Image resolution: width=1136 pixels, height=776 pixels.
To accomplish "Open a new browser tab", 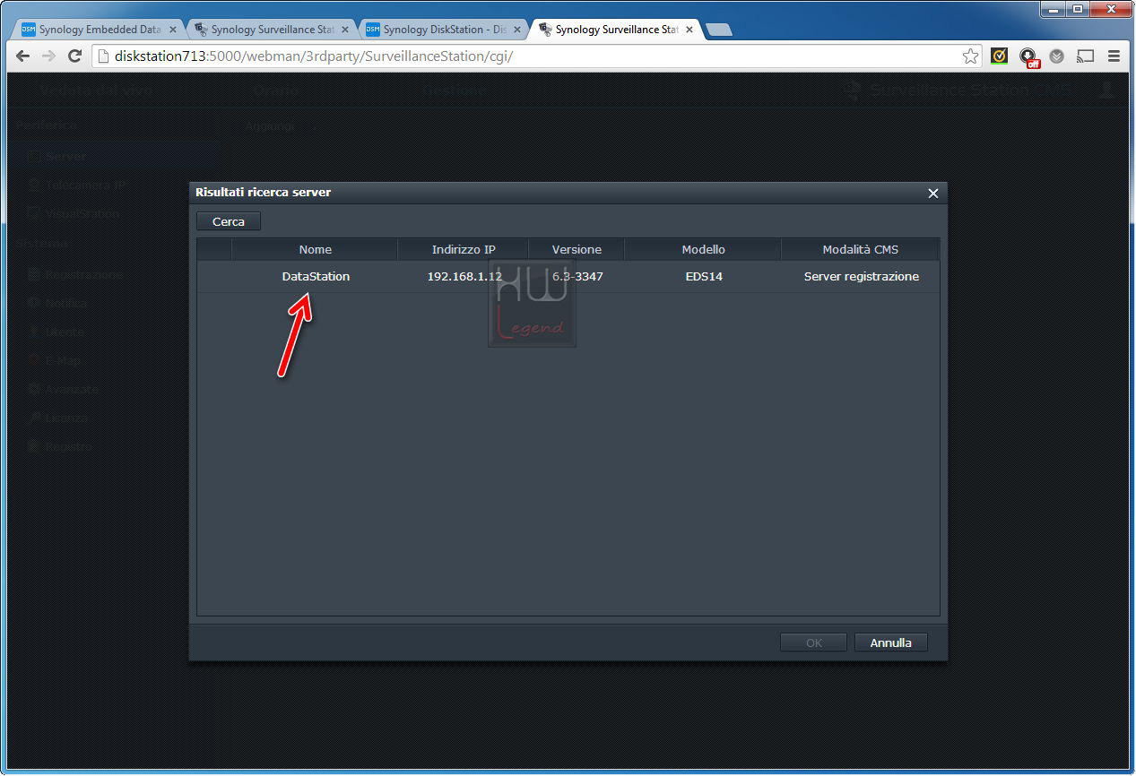I will [x=719, y=30].
